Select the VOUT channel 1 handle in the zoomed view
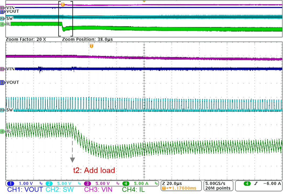Image resolution: width=283 pixels, height=194 pixels. (x=3, y=82)
